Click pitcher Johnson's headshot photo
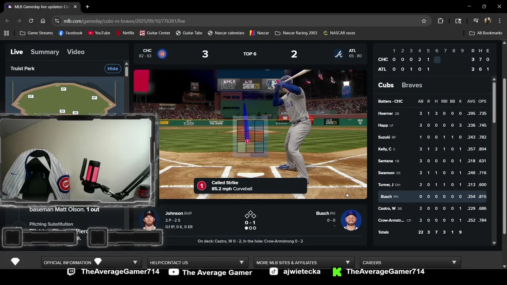Image resolution: width=507 pixels, height=285 pixels. (x=149, y=220)
